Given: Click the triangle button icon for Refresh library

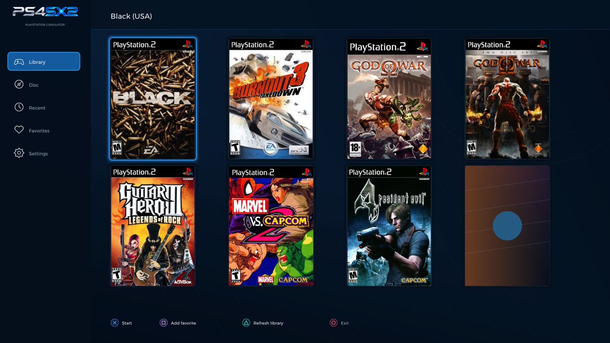Looking at the screenshot, I should pos(246,323).
